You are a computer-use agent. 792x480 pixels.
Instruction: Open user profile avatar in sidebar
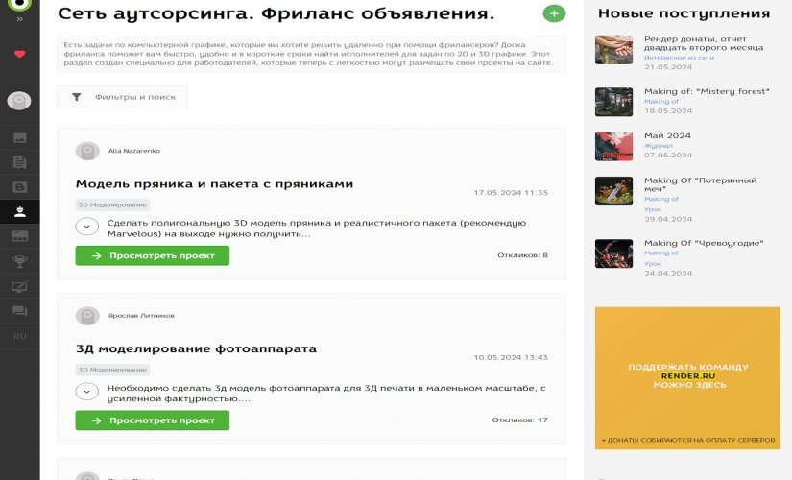coord(19,101)
